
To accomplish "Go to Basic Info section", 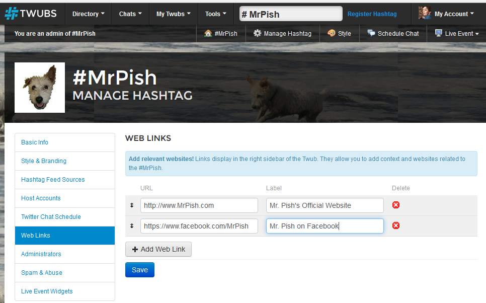I will (x=65, y=142).
